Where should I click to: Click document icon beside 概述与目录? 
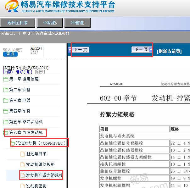[x=23, y=154]
